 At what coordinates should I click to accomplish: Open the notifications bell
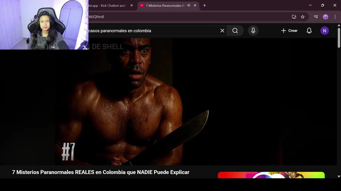[x=309, y=31]
